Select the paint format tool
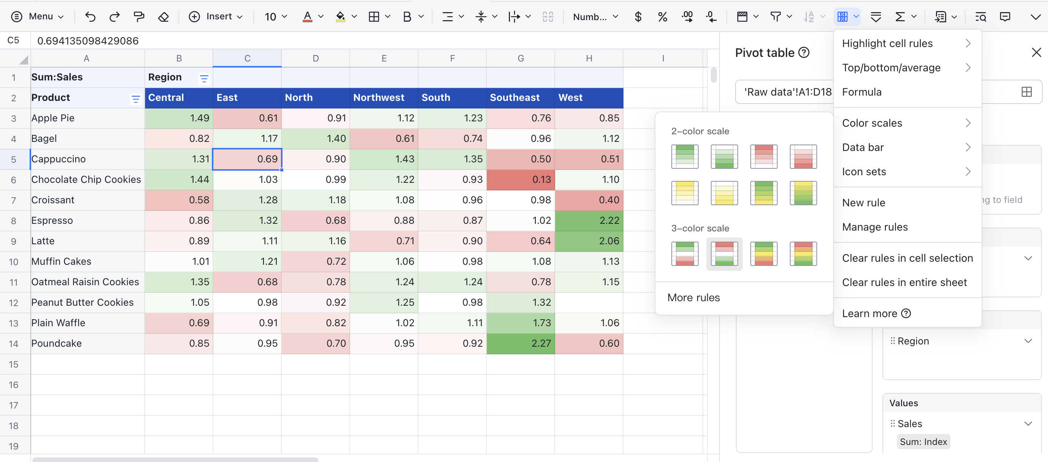The height and width of the screenshot is (462, 1048). 139,17
